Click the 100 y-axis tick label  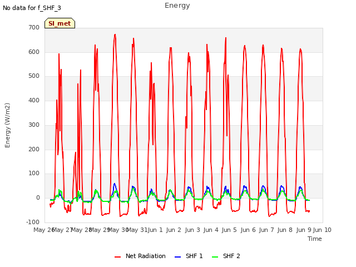[x=34, y=174]
